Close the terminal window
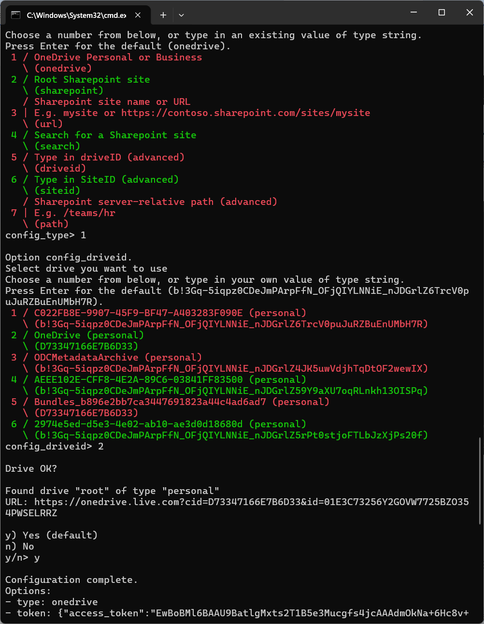 click(470, 13)
